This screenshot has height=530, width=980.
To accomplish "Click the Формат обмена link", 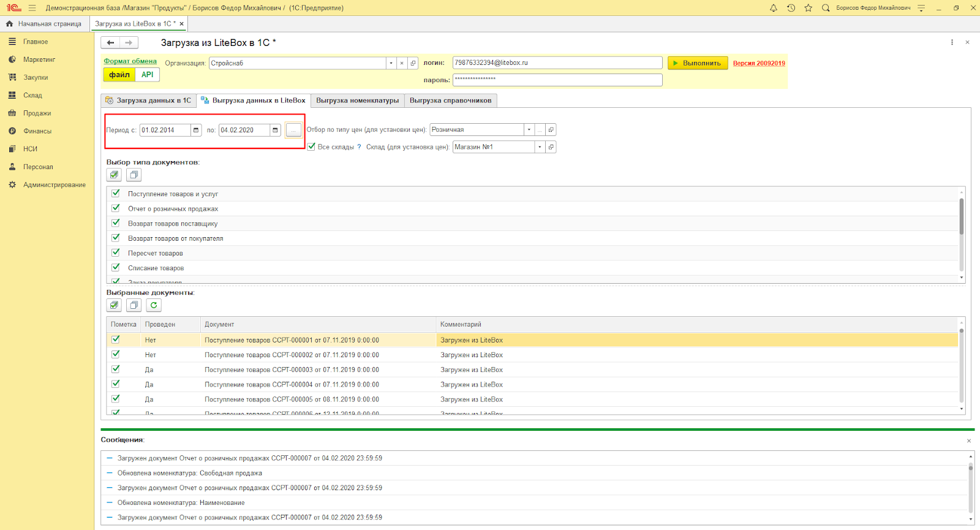I will pyautogui.click(x=130, y=61).
